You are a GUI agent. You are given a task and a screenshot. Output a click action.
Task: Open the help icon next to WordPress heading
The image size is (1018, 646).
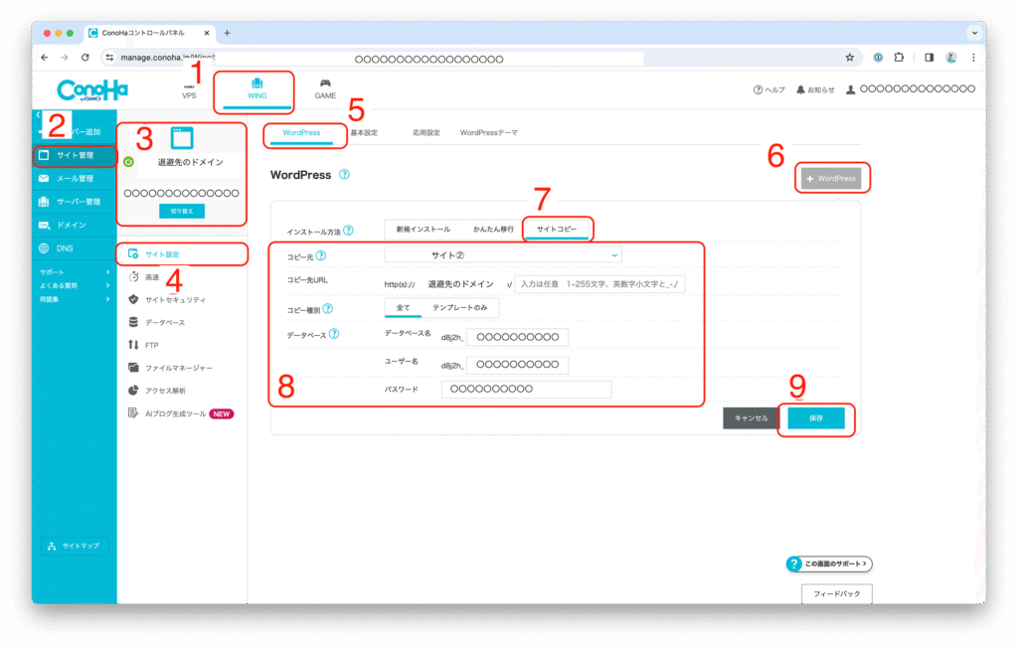pyautogui.click(x=344, y=174)
